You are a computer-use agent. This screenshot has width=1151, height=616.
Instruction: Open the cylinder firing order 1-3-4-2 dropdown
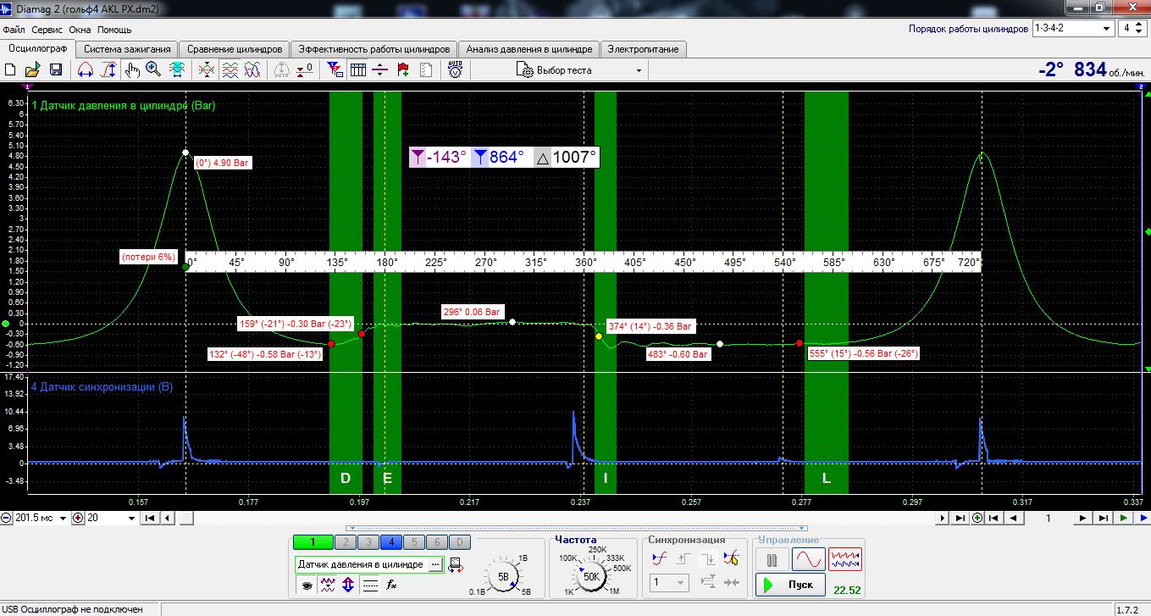tap(1073, 28)
